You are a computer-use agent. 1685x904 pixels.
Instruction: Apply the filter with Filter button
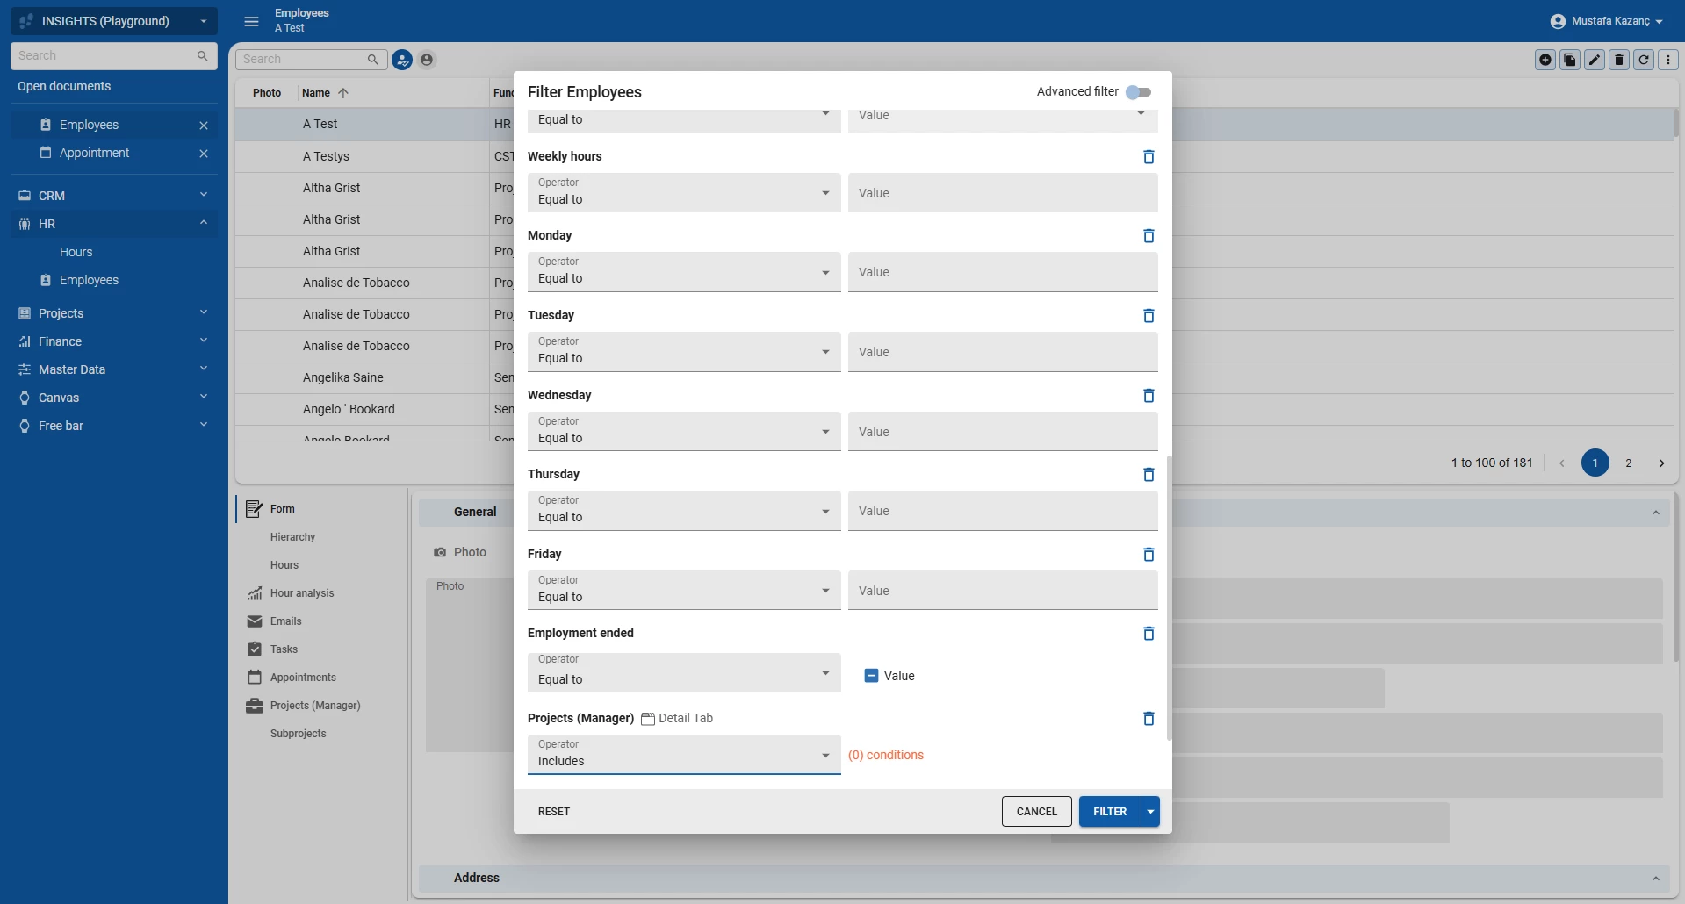click(1110, 812)
